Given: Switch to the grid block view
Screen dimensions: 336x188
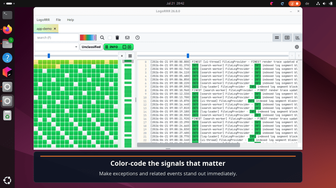Looking at the screenshot, I should tap(277, 38).
